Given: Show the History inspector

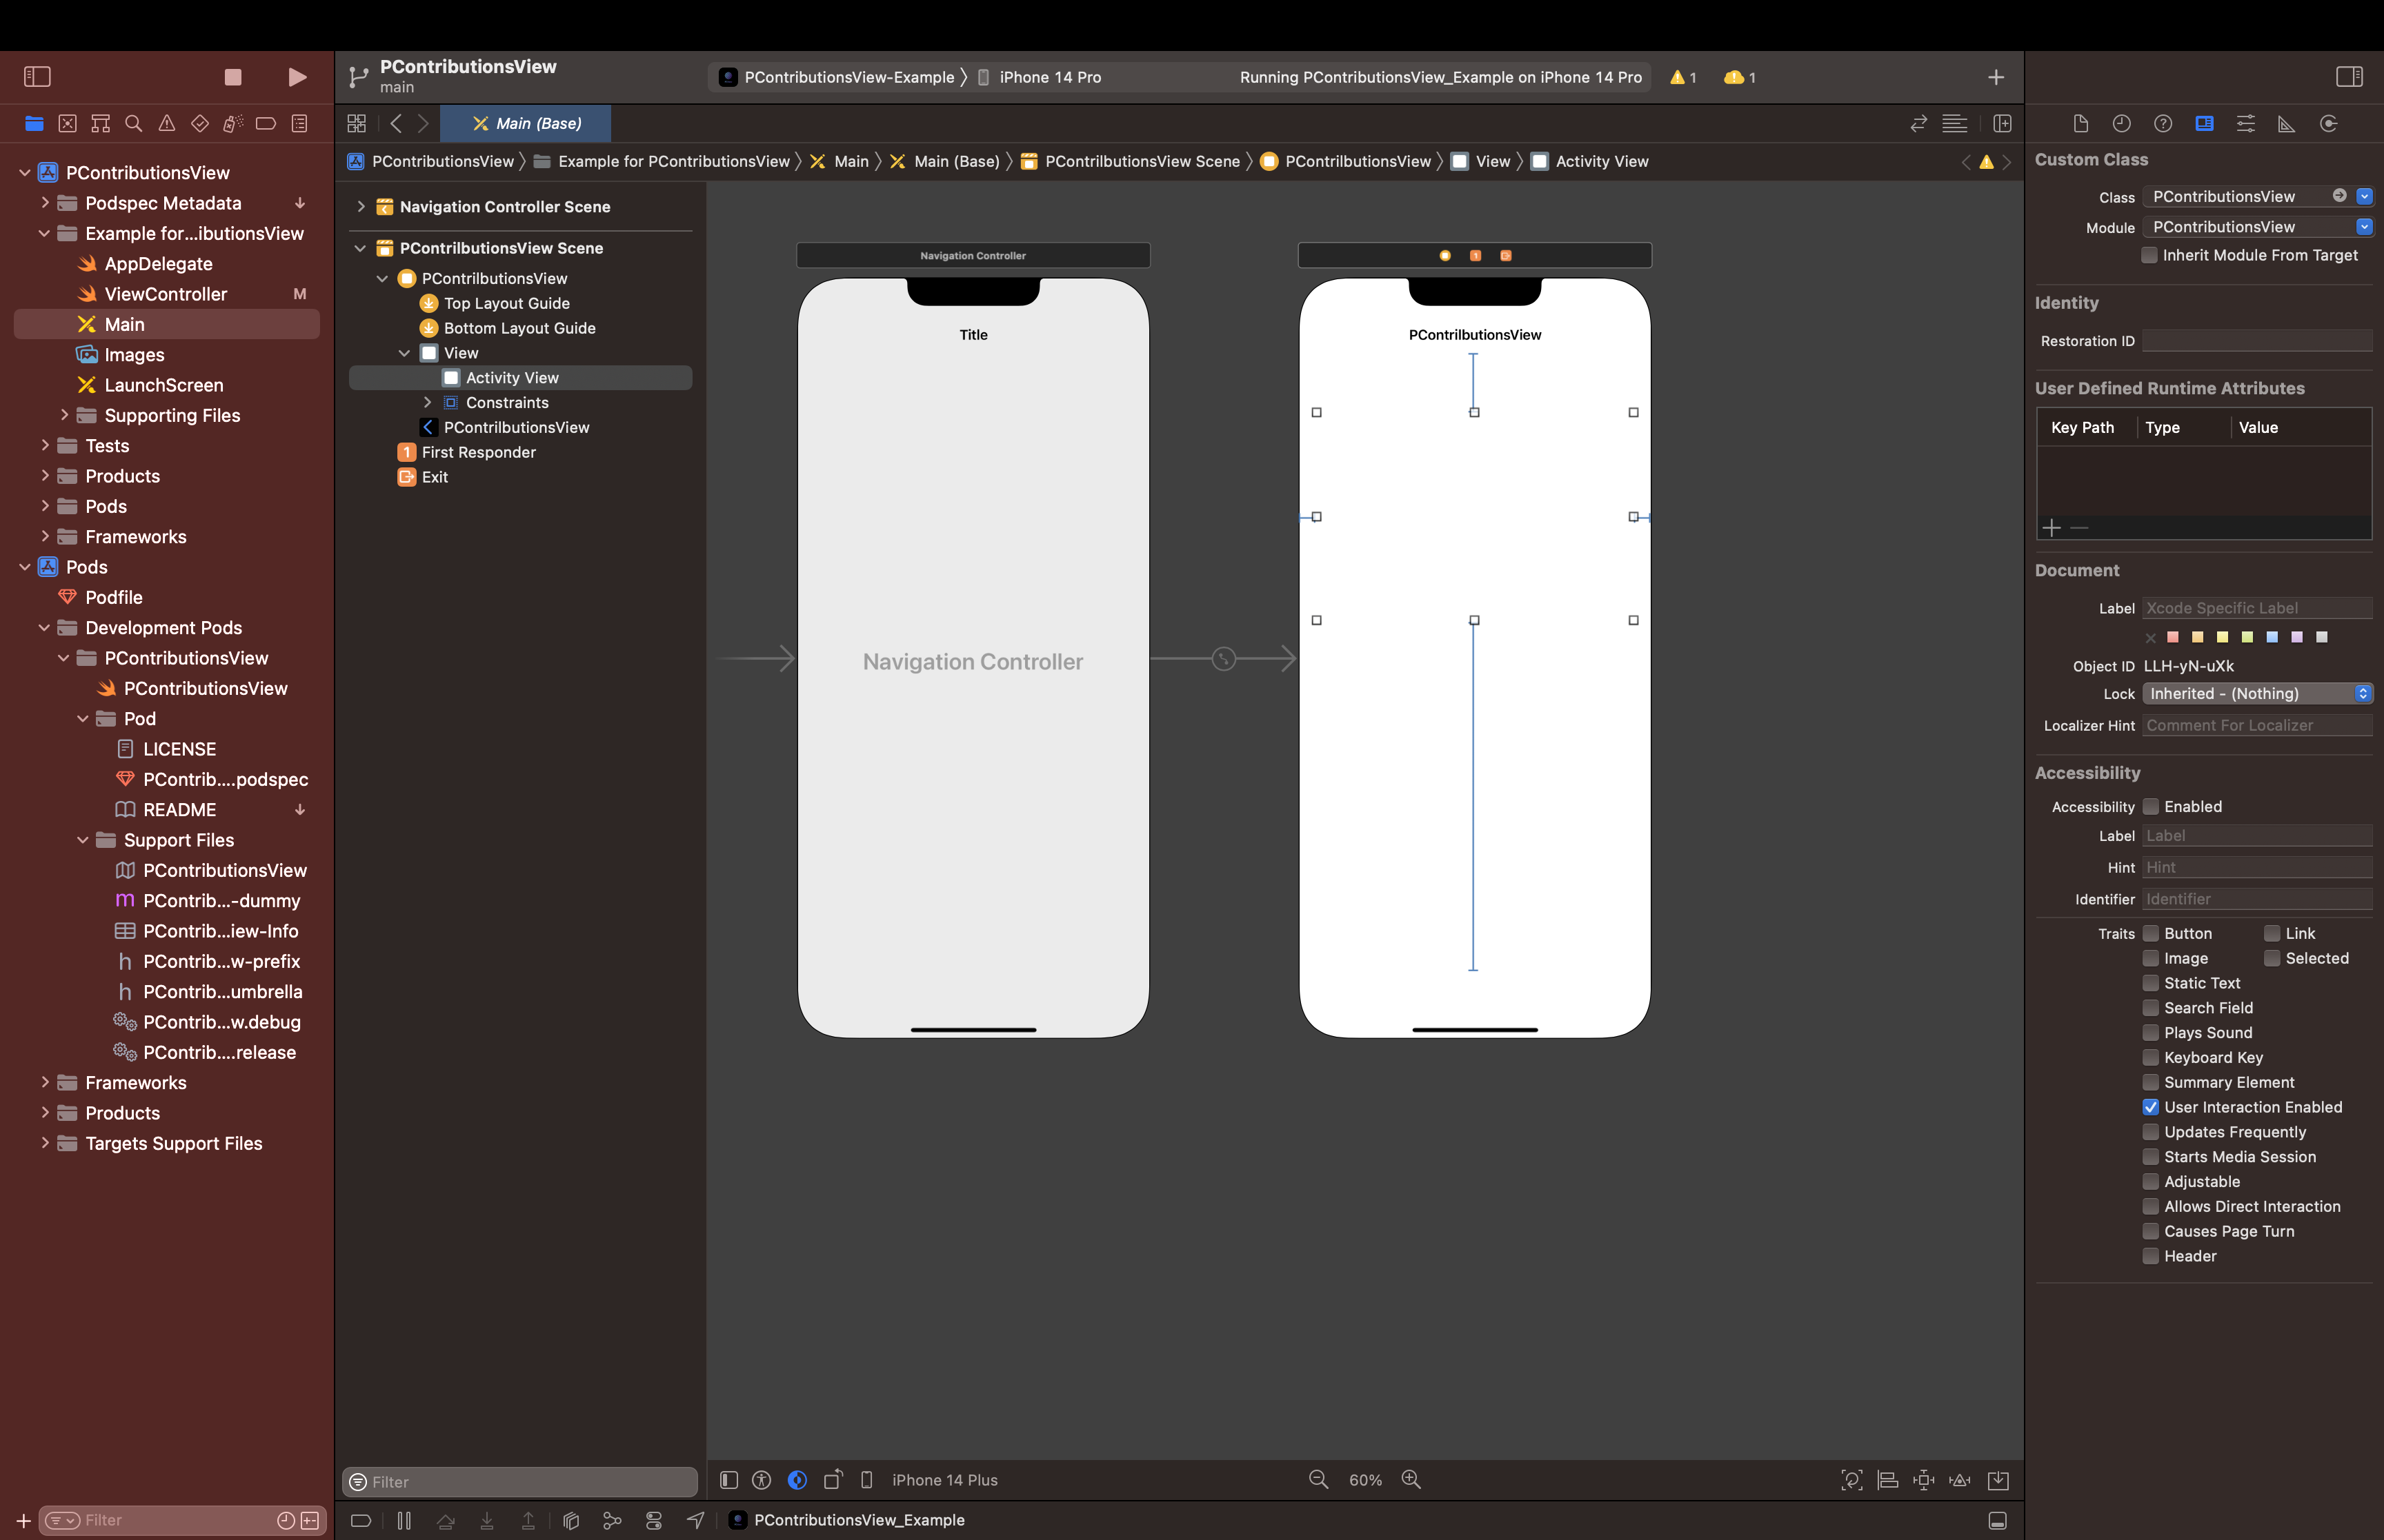Looking at the screenshot, I should coord(2121,124).
